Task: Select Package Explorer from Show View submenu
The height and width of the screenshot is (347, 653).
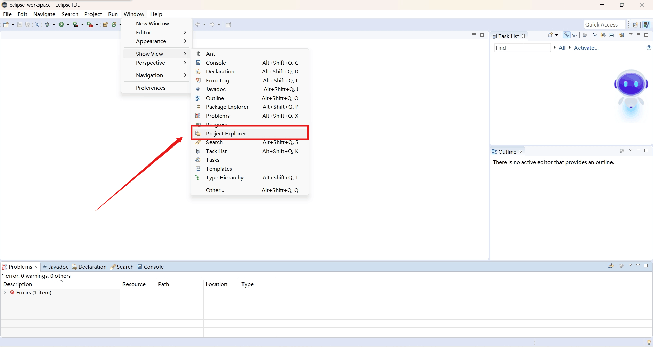Action: tap(250, 107)
